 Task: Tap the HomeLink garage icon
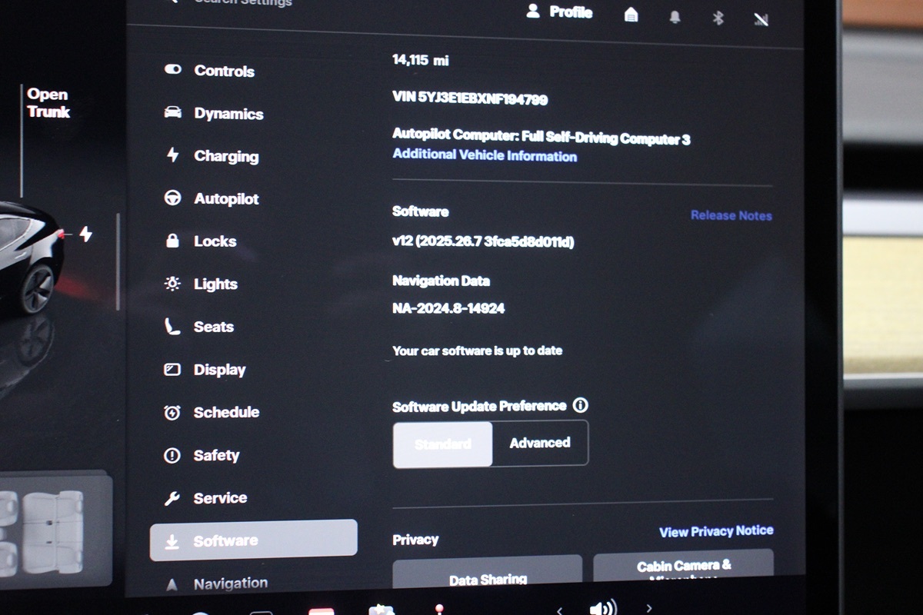[x=631, y=15]
